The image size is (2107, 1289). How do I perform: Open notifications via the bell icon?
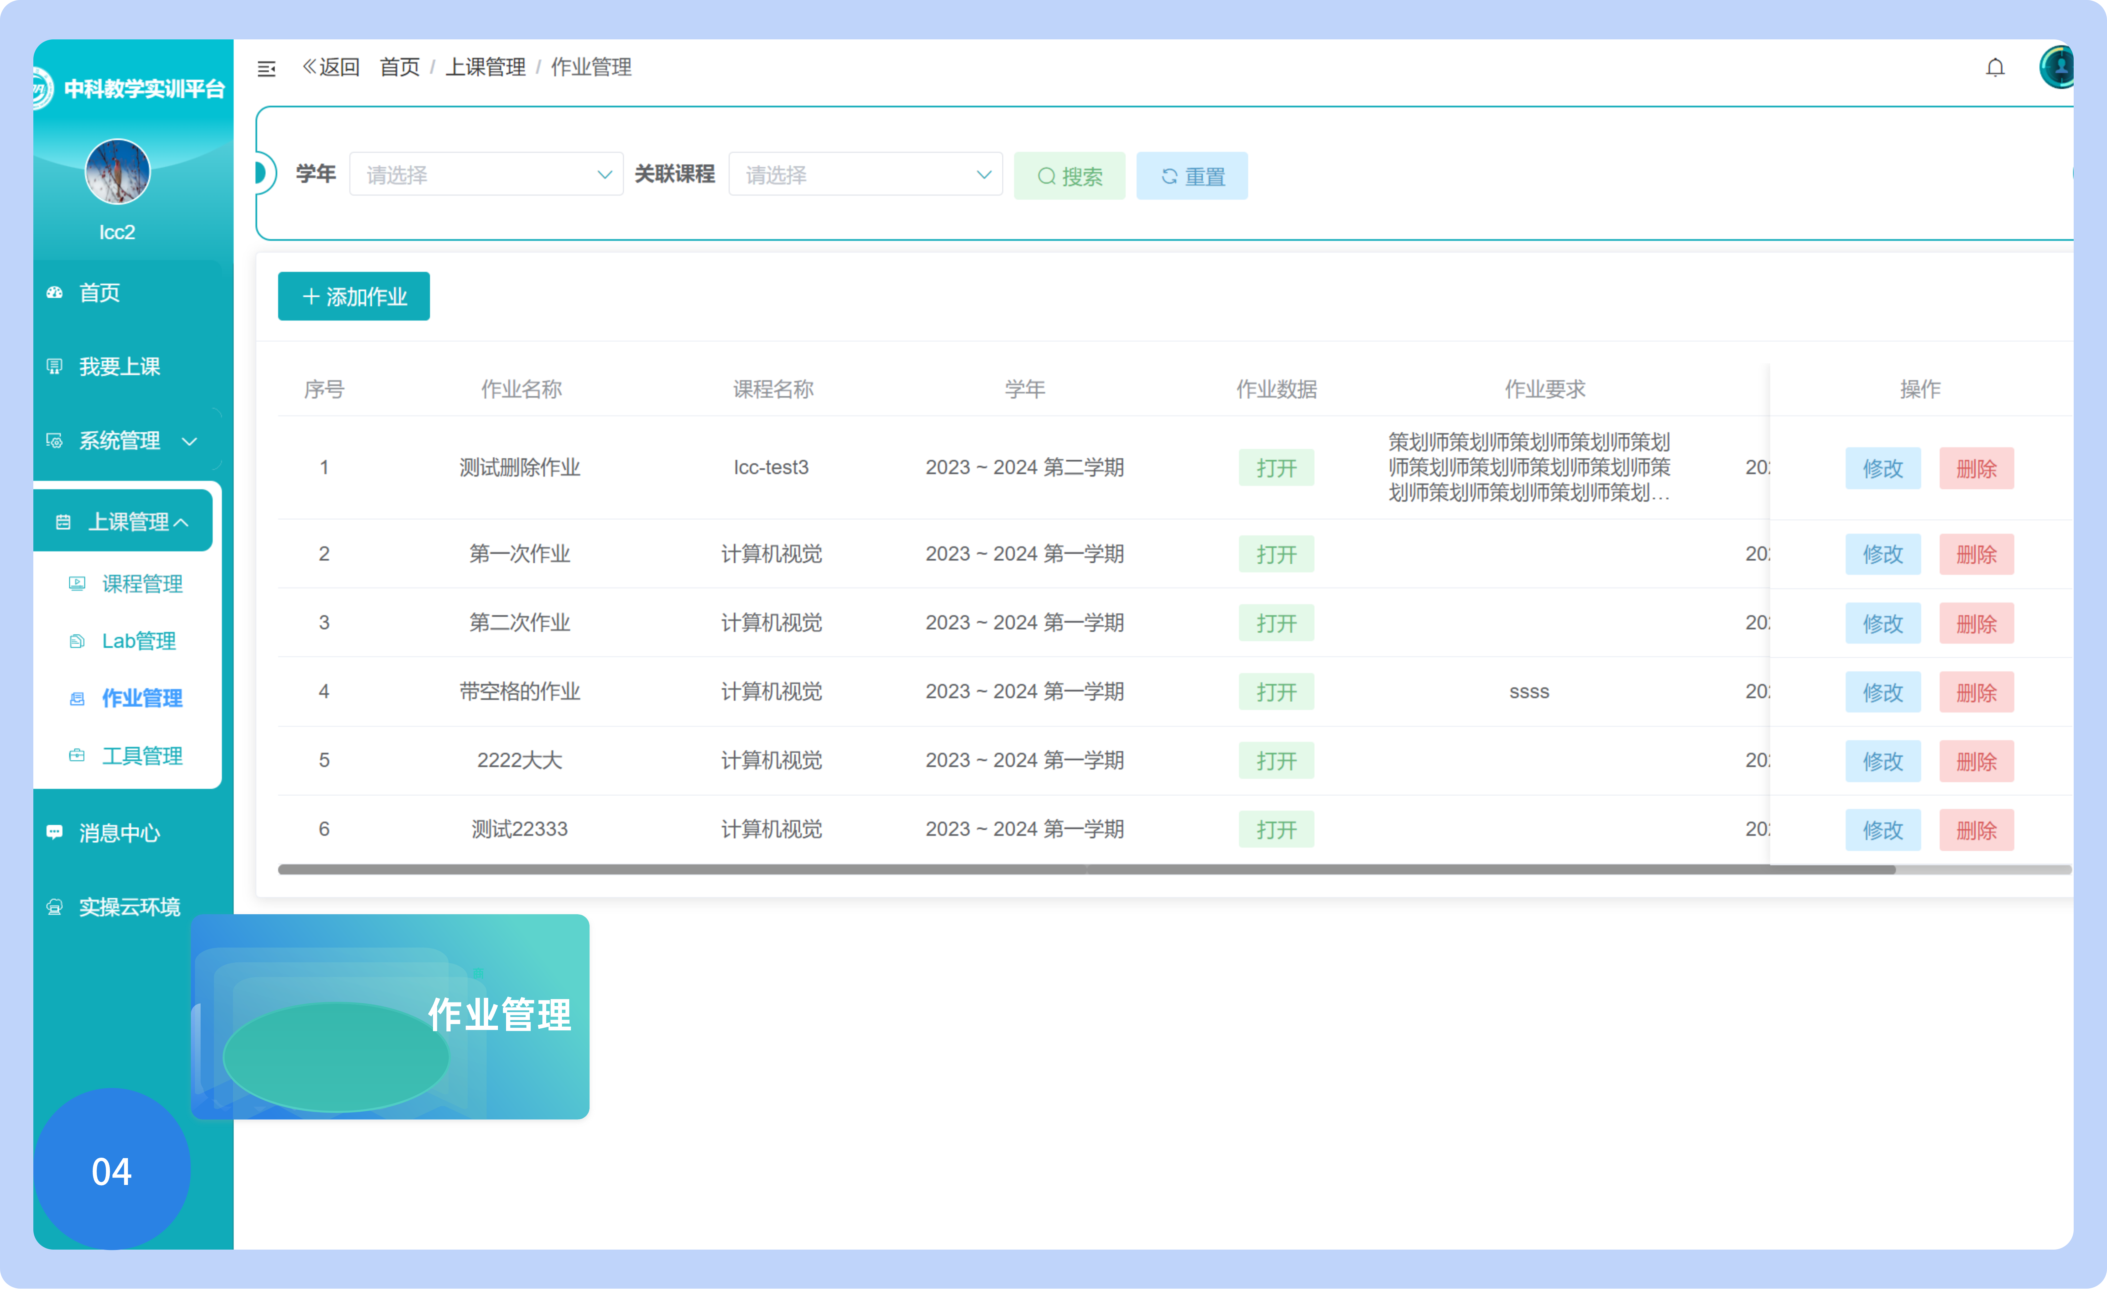pyautogui.click(x=1995, y=68)
